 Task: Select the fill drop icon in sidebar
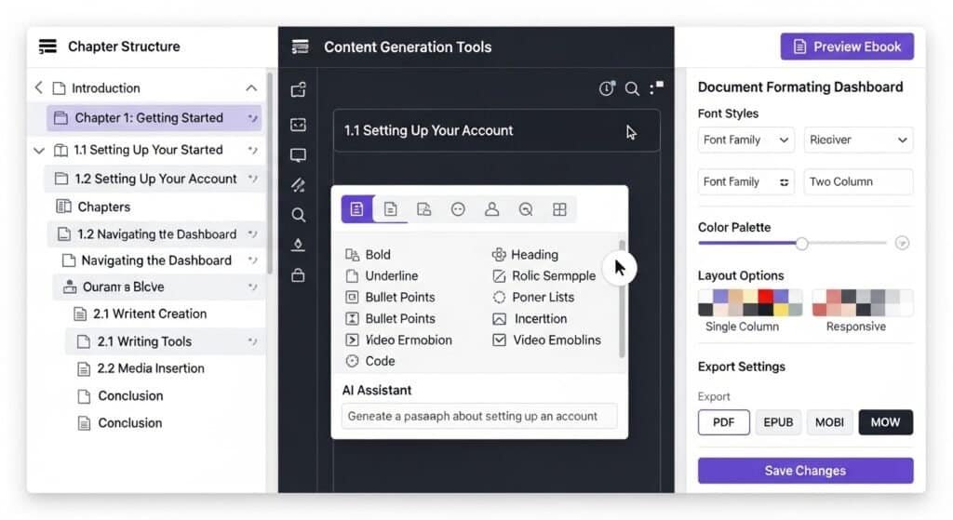point(298,245)
